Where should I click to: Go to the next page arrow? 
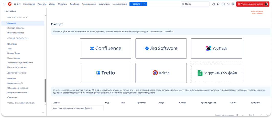click(x=267, y=115)
